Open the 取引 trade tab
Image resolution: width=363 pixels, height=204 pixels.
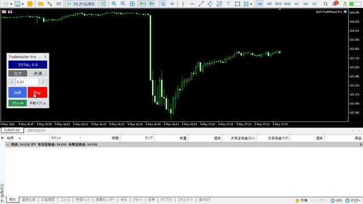12,199
